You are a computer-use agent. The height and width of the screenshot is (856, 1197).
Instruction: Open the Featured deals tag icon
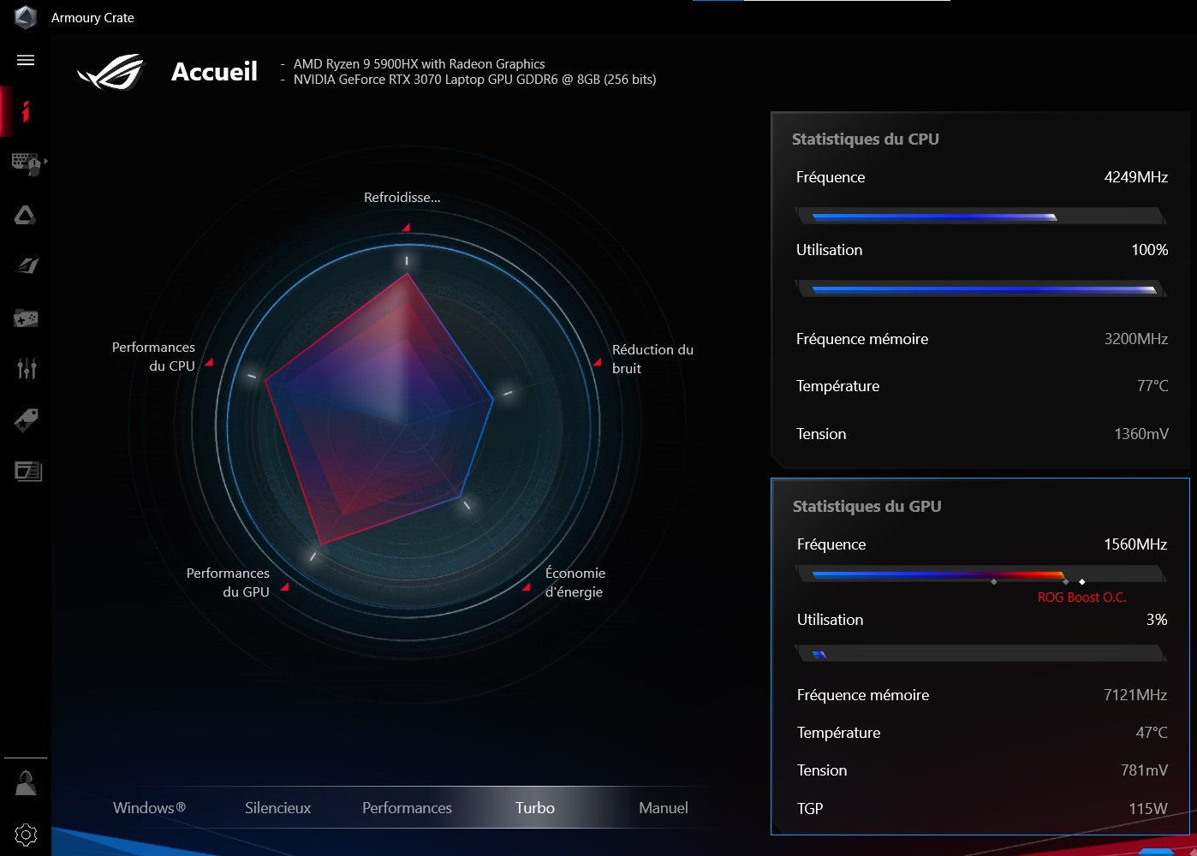26,420
